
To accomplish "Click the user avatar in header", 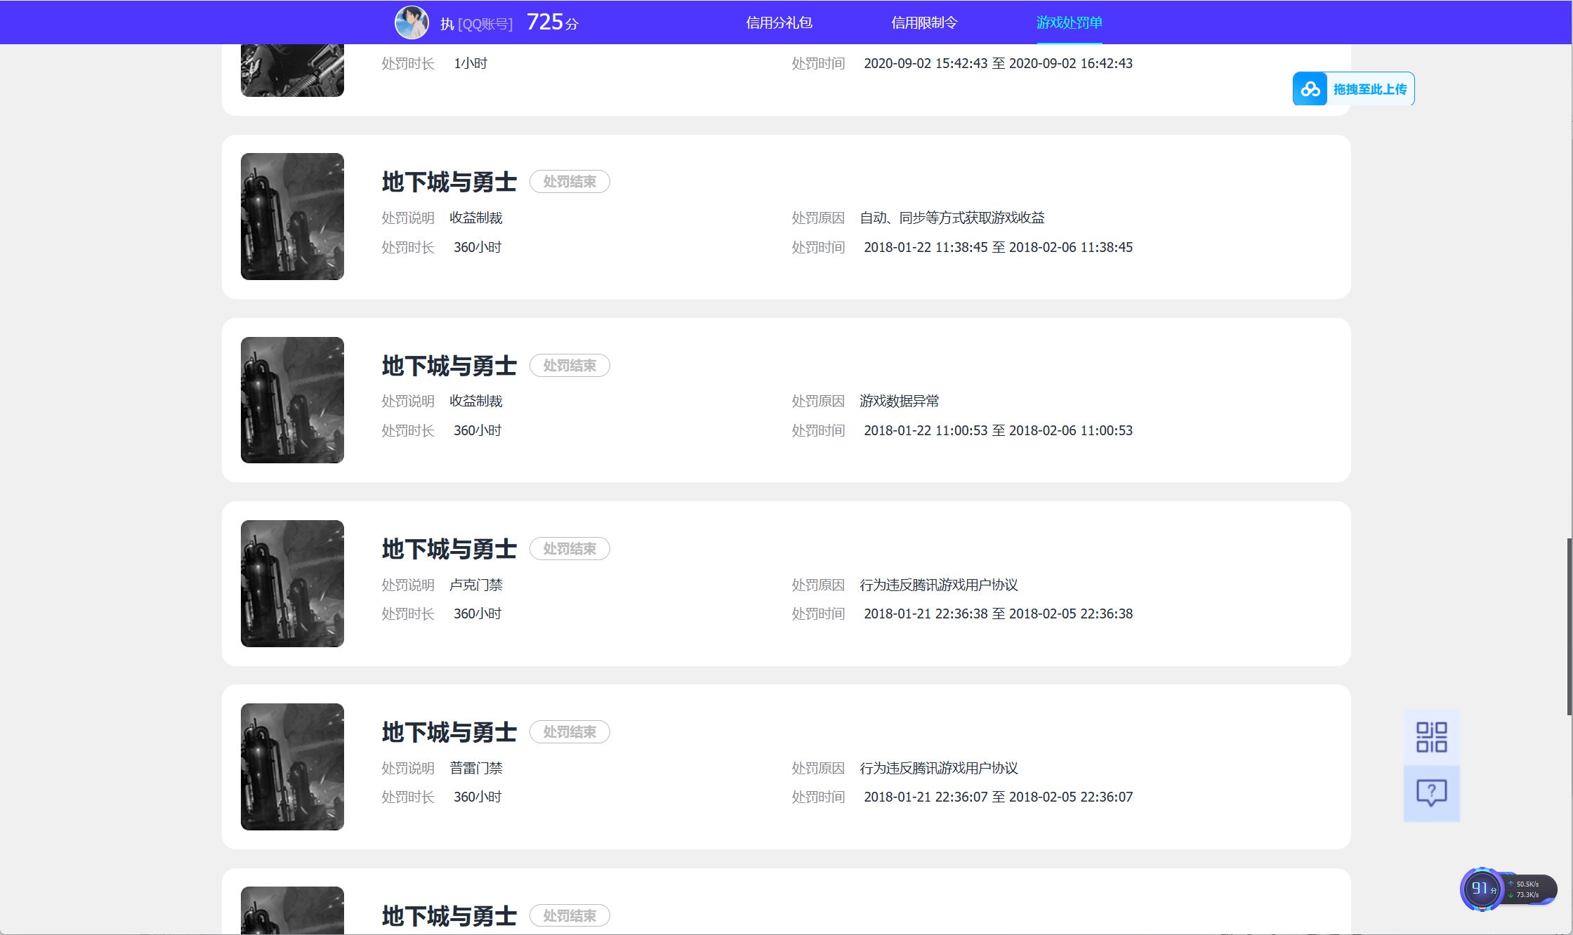I will 412,22.
